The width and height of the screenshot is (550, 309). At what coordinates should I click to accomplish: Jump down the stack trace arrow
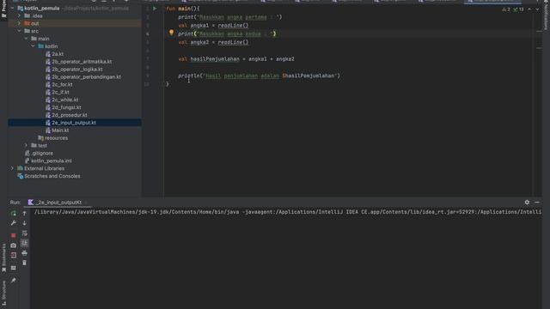[25, 223]
